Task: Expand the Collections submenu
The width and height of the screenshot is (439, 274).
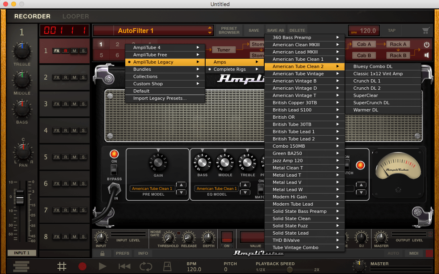Action: click(x=165, y=76)
